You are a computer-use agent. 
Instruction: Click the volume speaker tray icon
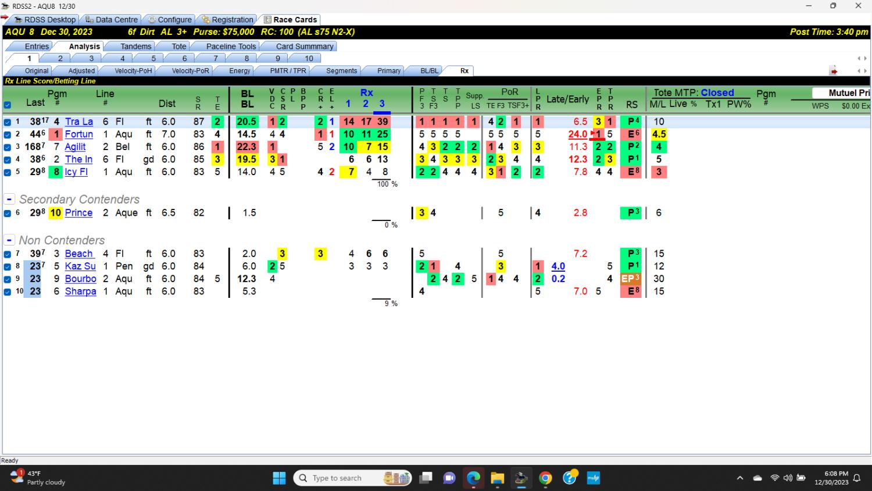point(788,478)
